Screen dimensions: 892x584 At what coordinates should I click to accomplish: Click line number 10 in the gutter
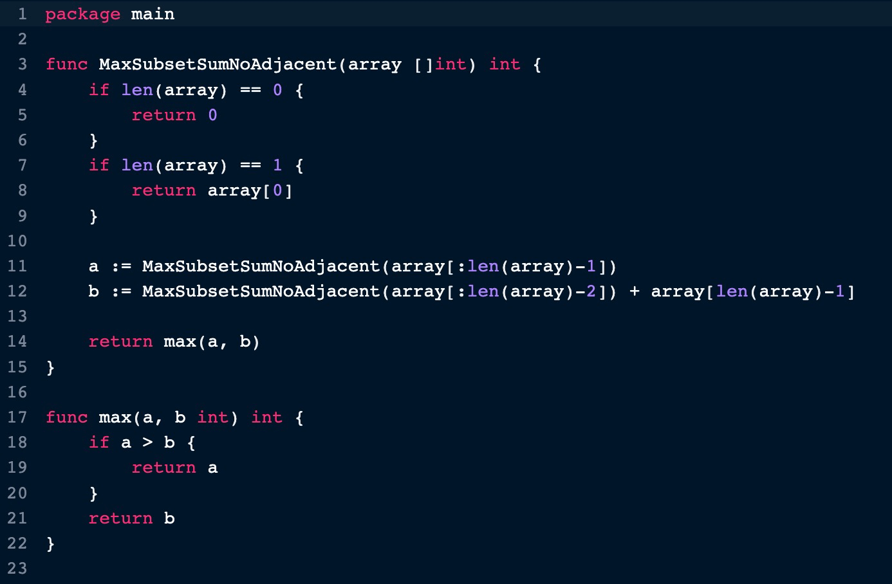coord(17,241)
